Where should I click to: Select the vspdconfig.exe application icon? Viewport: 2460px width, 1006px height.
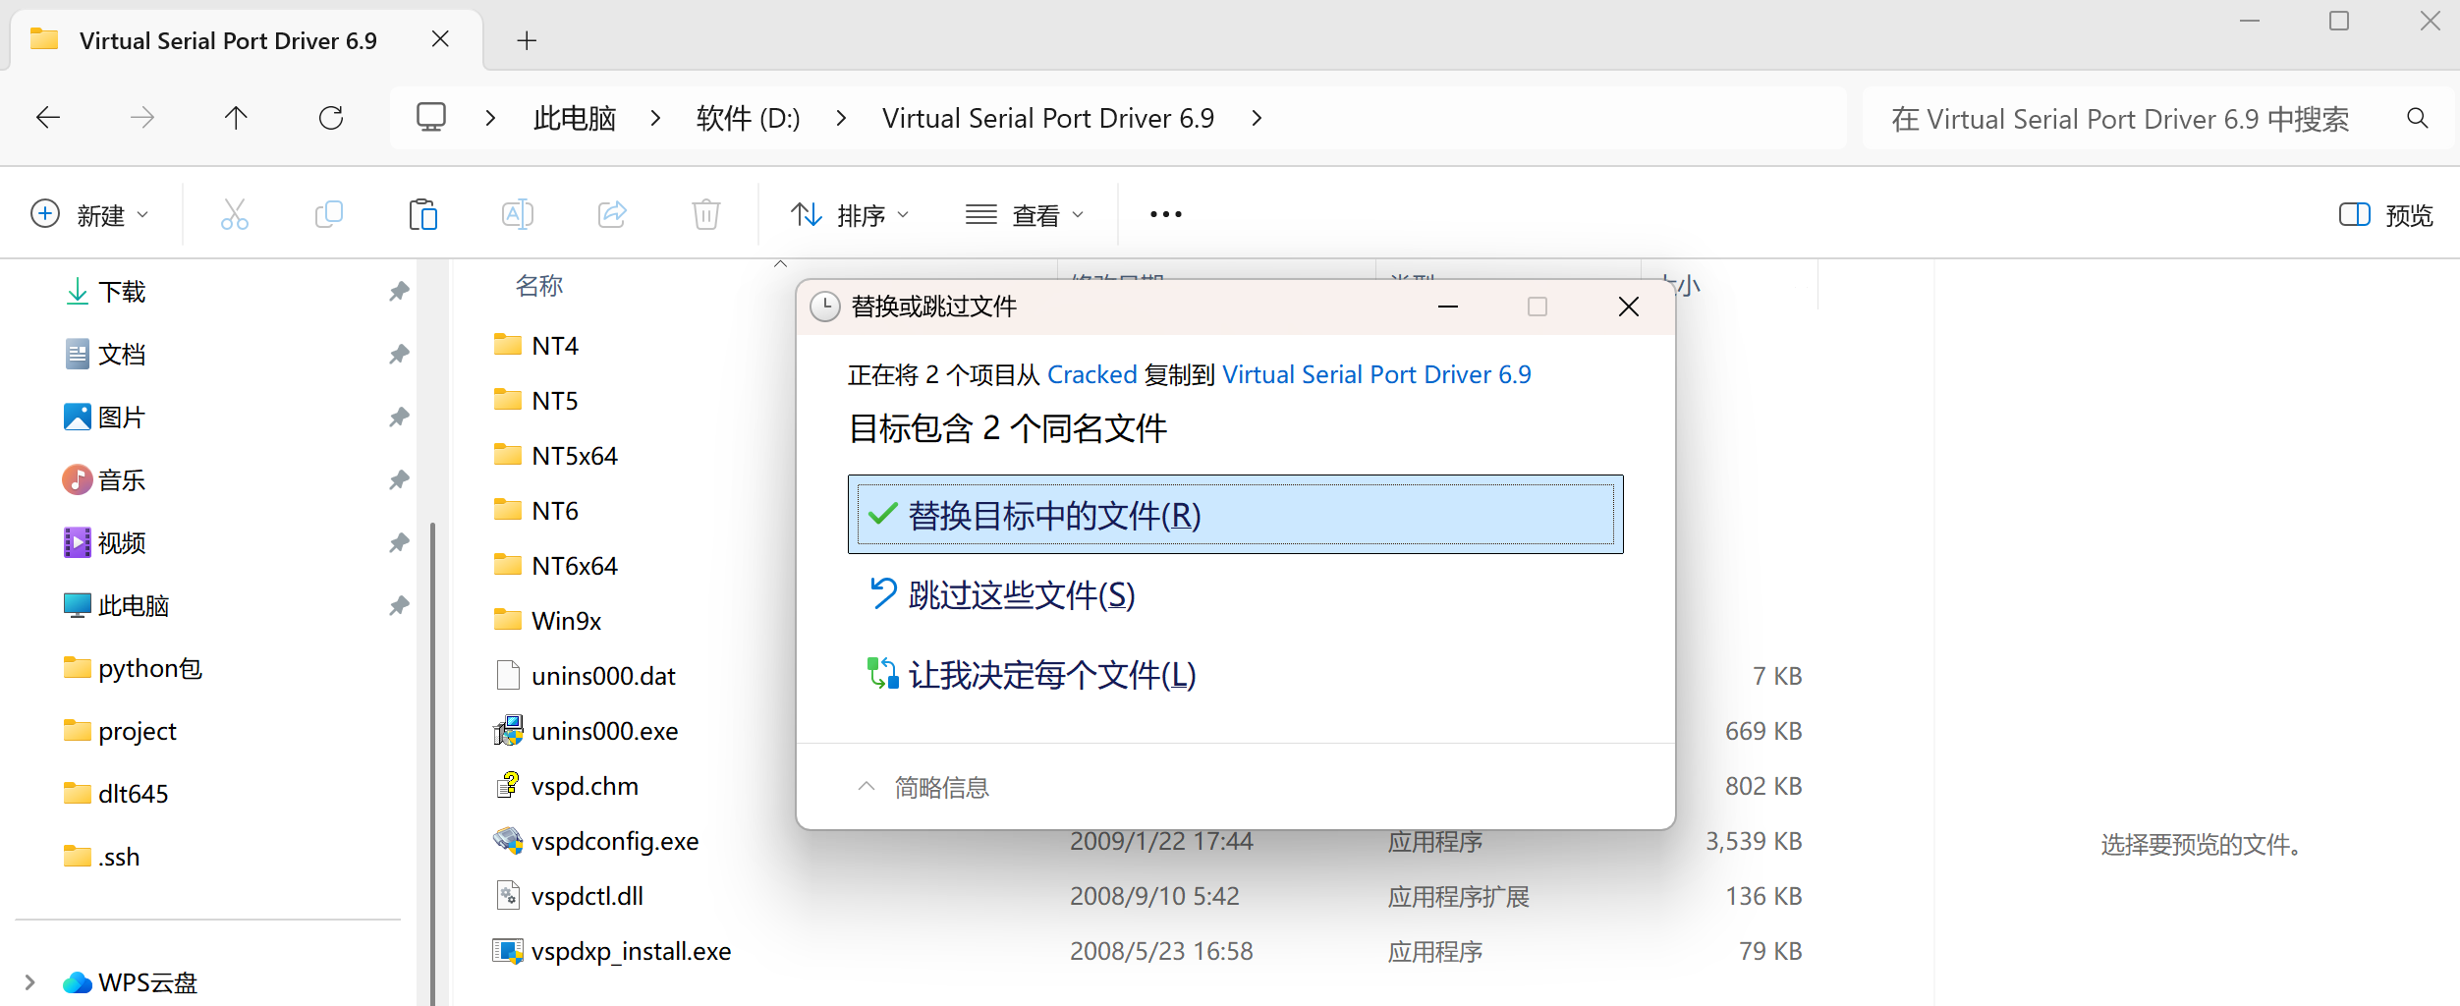coord(508,841)
